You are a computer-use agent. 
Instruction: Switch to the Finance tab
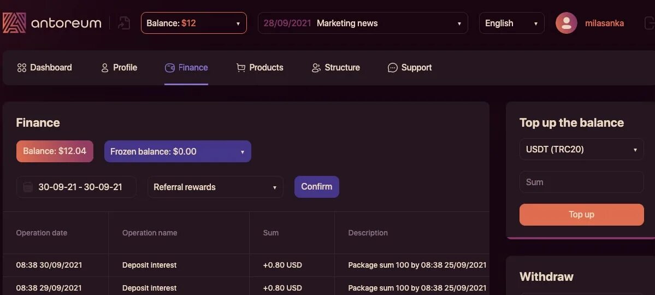[x=186, y=68]
